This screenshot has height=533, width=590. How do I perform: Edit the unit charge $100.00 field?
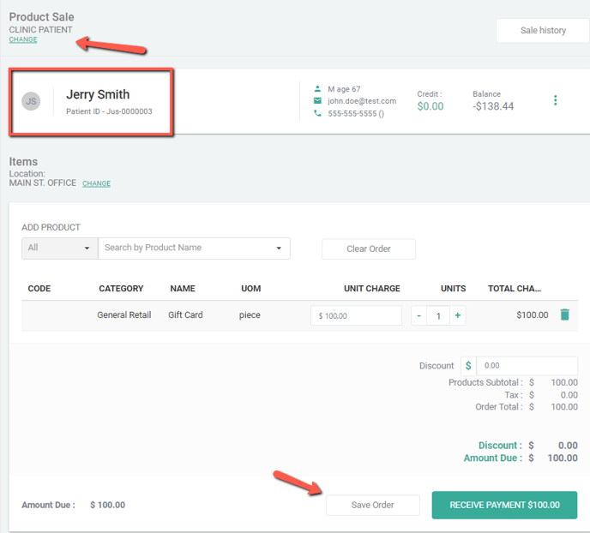tap(356, 316)
